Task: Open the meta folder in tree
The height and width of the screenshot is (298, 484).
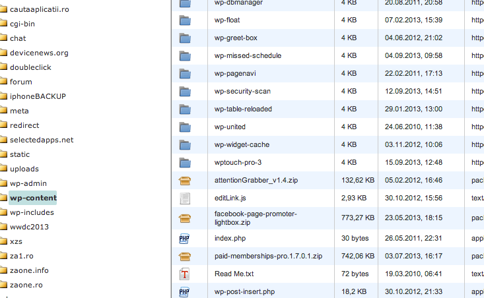Action: pyautogui.click(x=19, y=111)
